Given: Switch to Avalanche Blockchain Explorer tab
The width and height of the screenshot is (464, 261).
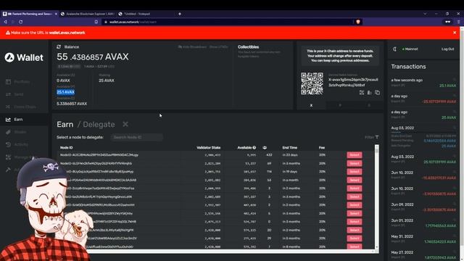Looking at the screenshot, I should (x=88, y=14).
